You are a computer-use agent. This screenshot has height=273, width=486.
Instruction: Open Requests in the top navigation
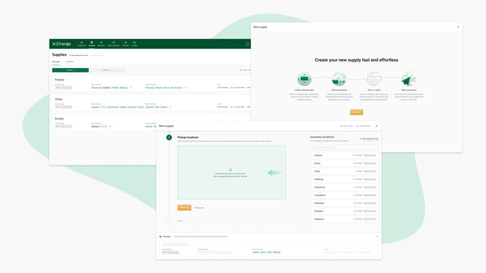[101, 44]
